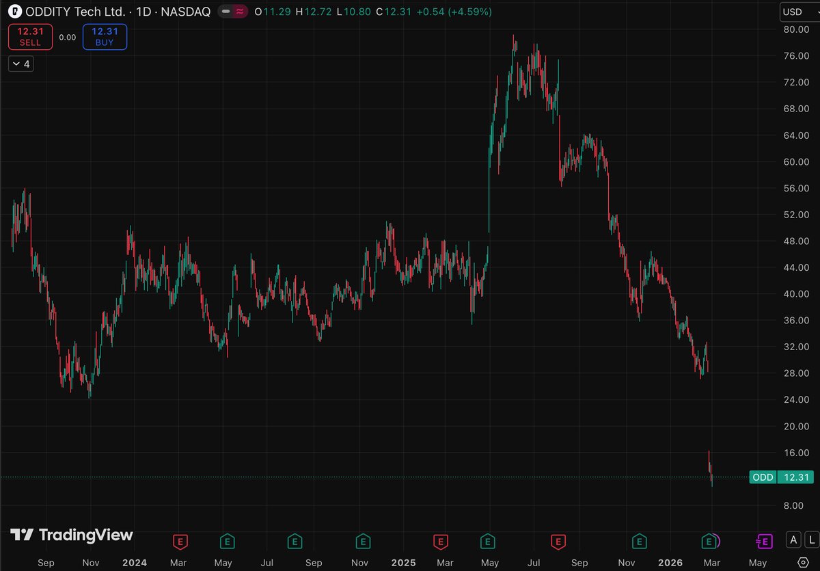Click the green earnings marker near May 2025
Viewport: 820px width, 571px height.
[x=488, y=542]
